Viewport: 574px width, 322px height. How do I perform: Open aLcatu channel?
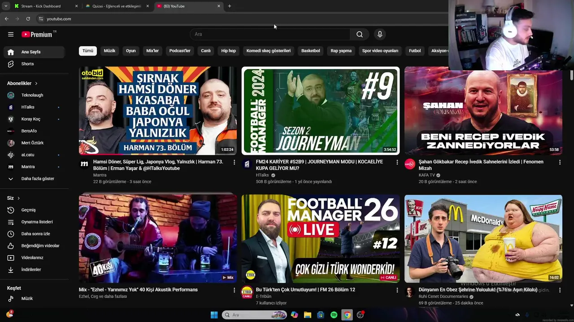pos(34,155)
